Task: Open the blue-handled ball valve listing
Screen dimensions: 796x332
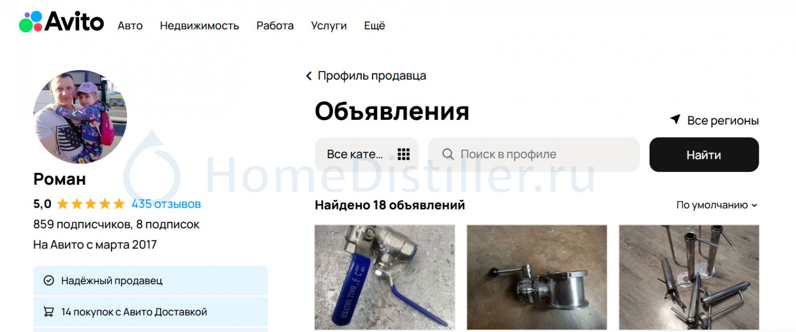Action: [x=385, y=277]
